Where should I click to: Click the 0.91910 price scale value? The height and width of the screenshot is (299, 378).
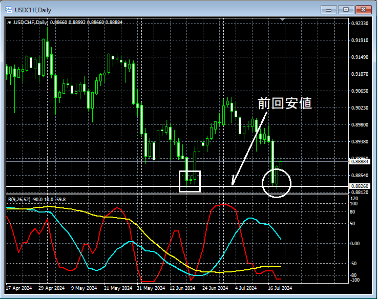click(x=360, y=40)
